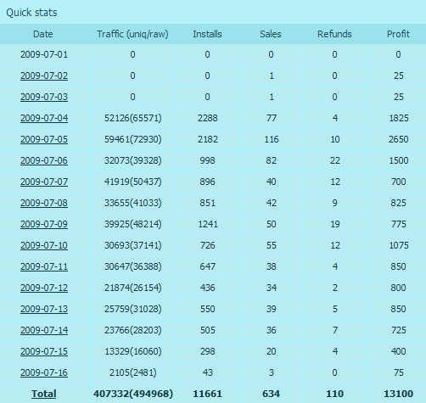Click total installs 11661
The width and height of the screenshot is (426, 403).
[207, 394]
